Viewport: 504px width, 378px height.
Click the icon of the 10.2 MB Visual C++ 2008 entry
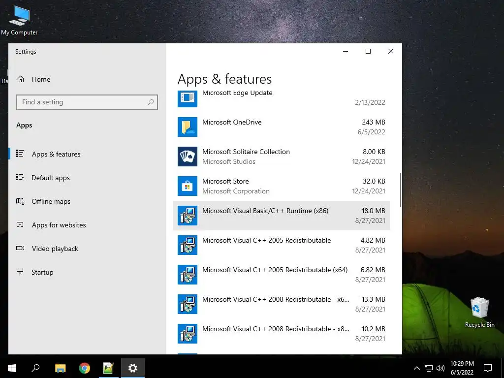[188, 334]
